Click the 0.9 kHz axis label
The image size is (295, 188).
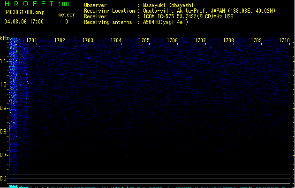pos(4,108)
